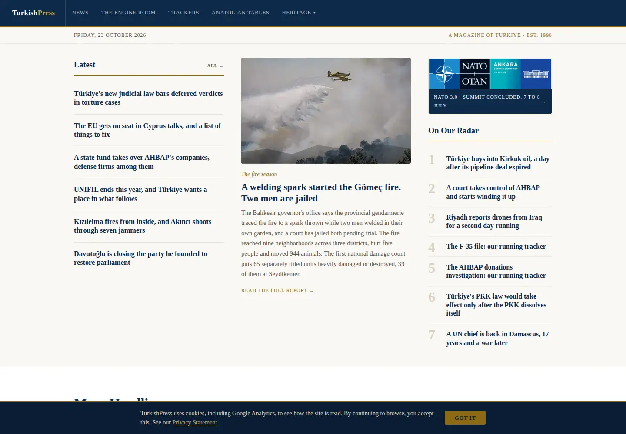
Task: Open UN chief back in Damascus story
Action: tap(498, 339)
